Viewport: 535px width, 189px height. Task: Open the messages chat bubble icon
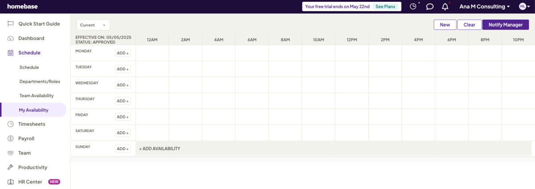click(430, 7)
